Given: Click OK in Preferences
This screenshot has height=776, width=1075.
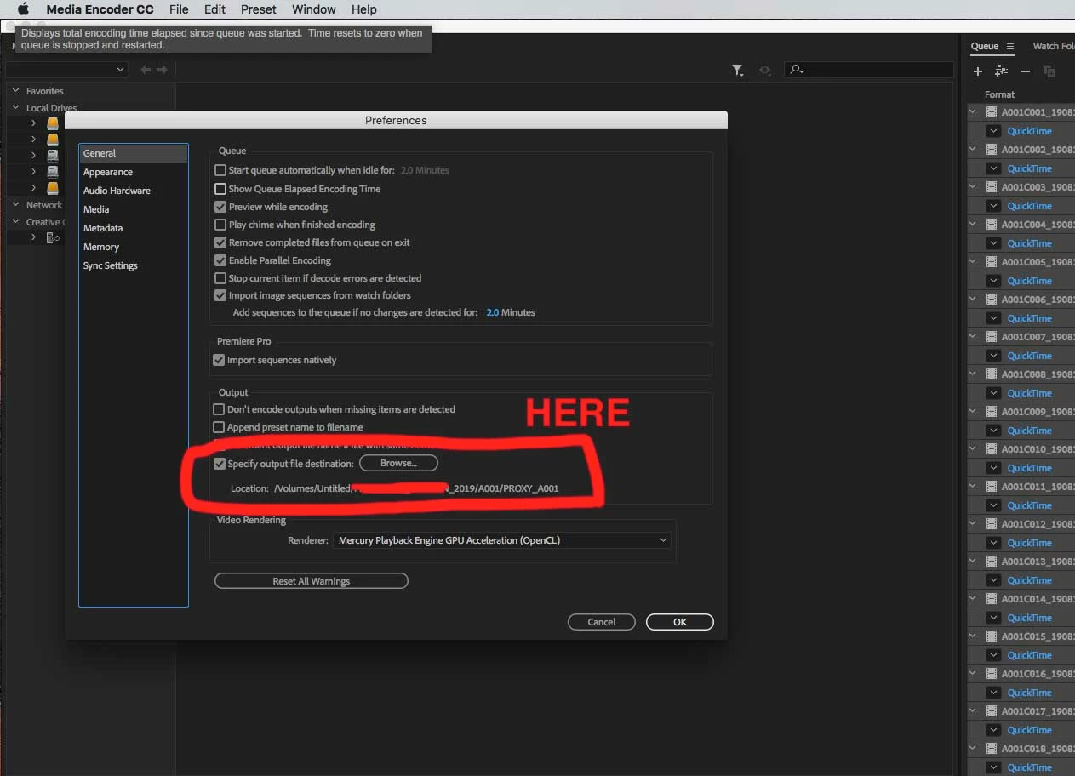Looking at the screenshot, I should (x=680, y=622).
